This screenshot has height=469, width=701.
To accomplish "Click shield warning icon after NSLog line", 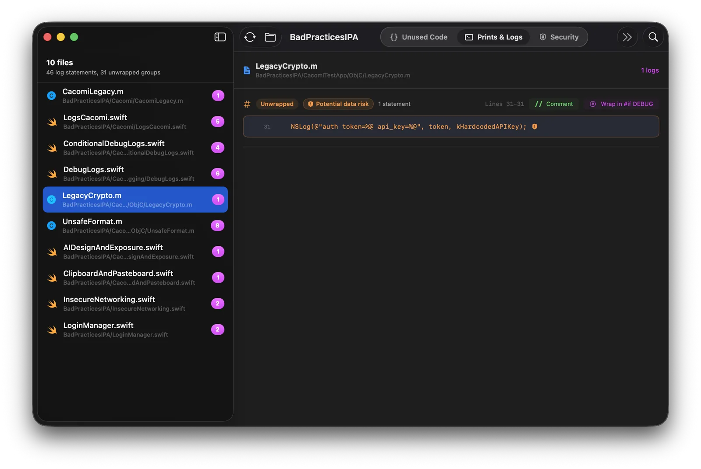I will (x=535, y=126).
